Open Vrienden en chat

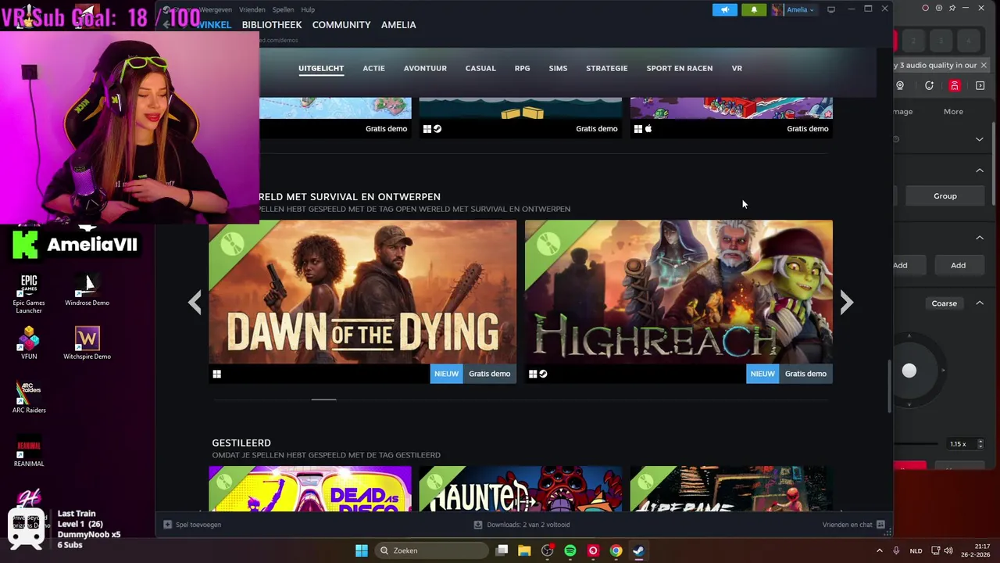pos(853,525)
